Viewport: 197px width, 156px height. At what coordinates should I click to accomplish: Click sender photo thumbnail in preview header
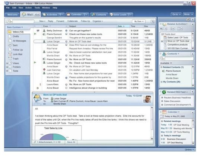coord(147,99)
